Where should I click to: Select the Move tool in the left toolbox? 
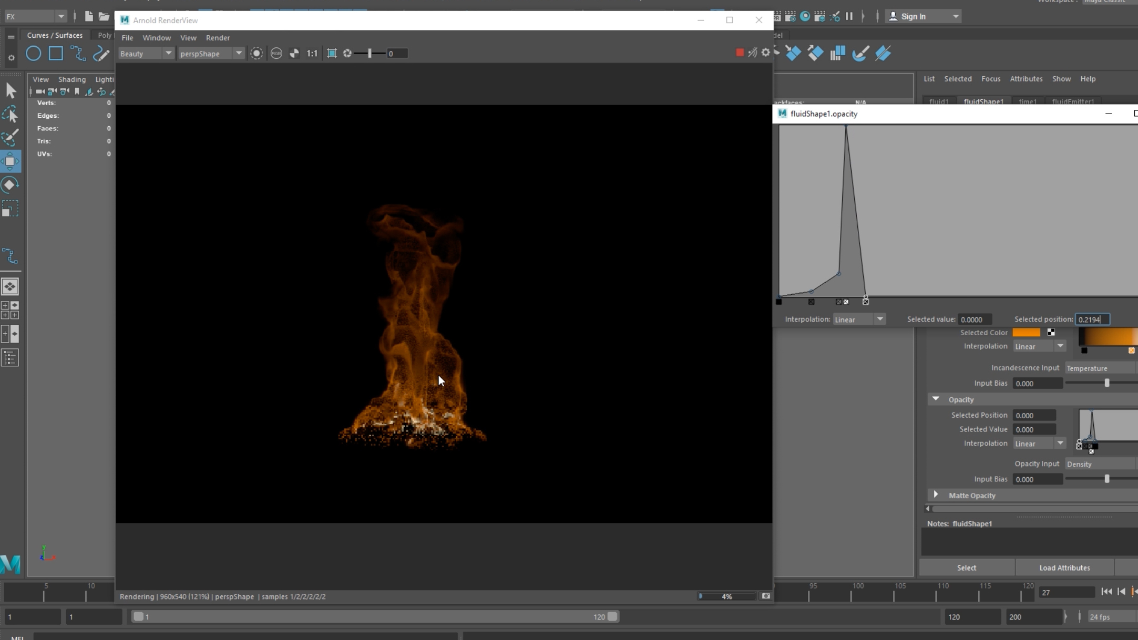pyautogui.click(x=10, y=161)
